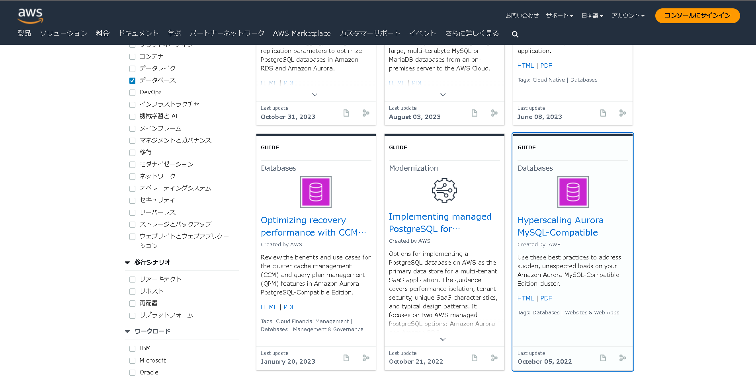Click share icon on January 20, 2023 card
The width and height of the screenshot is (756, 380).
tap(366, 358)
